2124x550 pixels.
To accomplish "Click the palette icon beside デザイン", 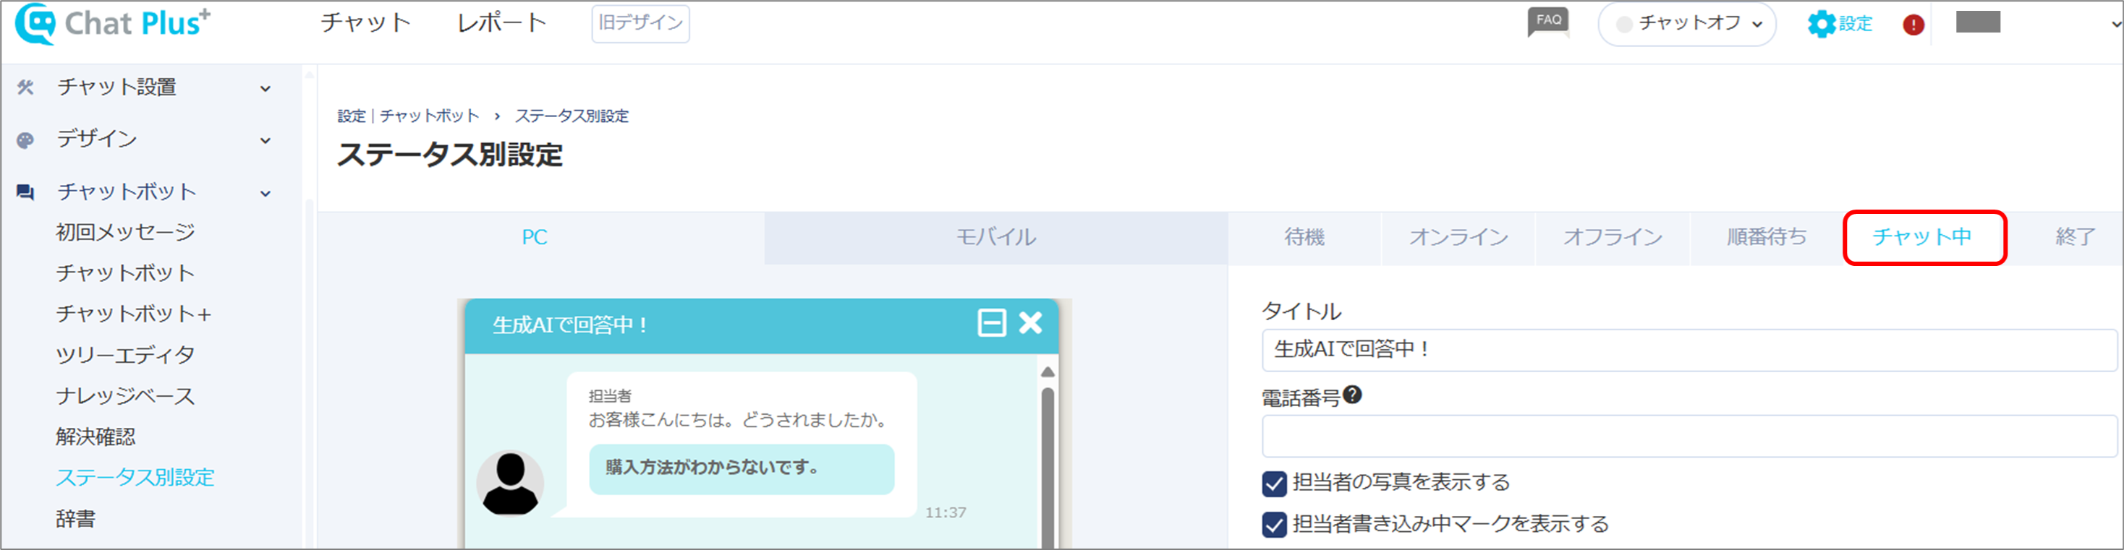I will (x=25, y=140).
